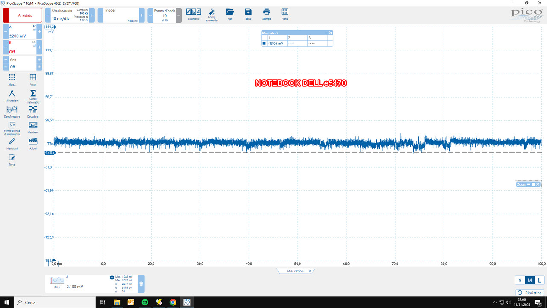Viewport: 547px width, 308px height.
Task: Open the DeepMeasure tool
Action: tap(12, 111)
